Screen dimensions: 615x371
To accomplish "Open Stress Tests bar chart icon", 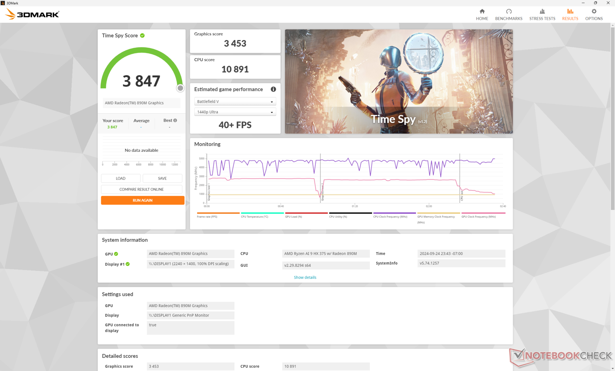I will click(x=542, y=12).
